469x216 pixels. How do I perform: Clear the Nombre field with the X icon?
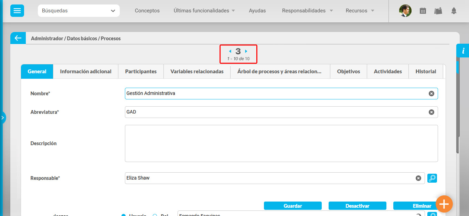click(x=431, y=94)
